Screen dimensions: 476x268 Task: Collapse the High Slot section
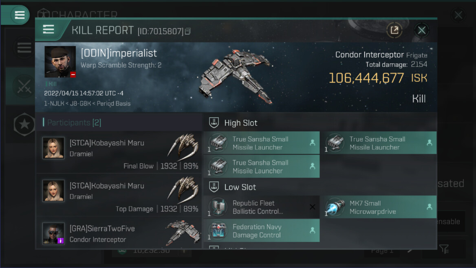(x=214, y=123)
